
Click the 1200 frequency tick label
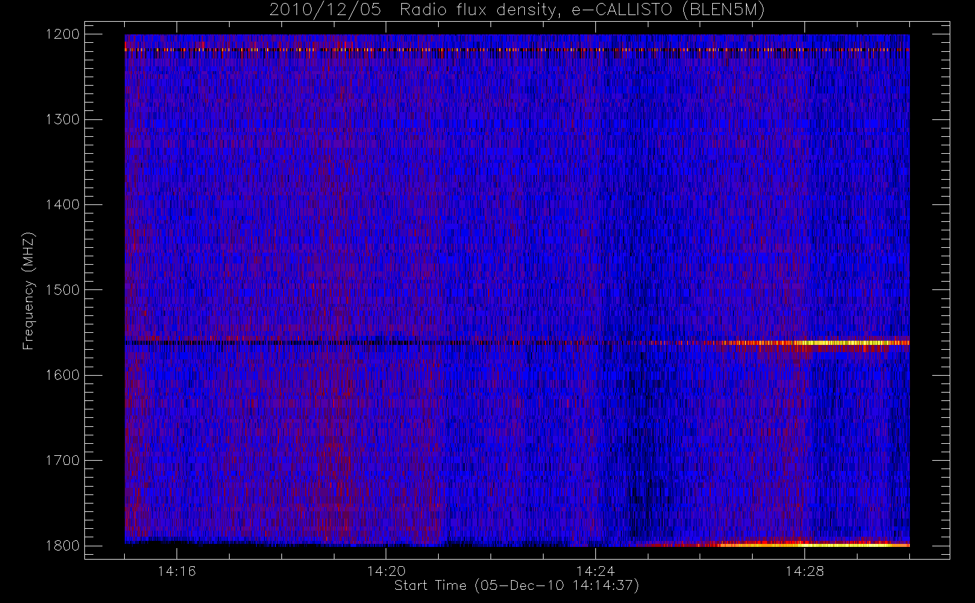(63, 34)
